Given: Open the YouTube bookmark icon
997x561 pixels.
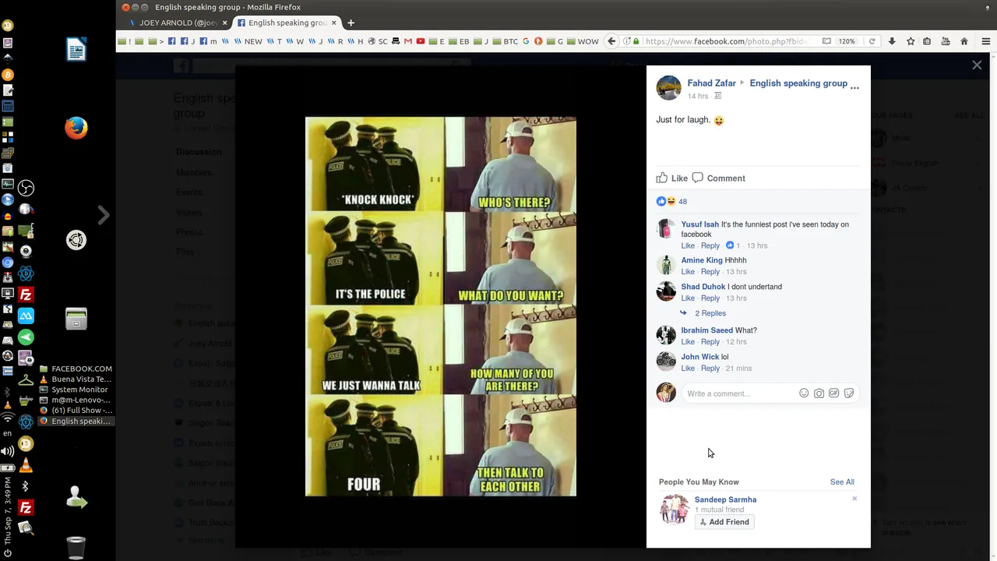Looking at the screenshot, I should (x=421, y=41).
